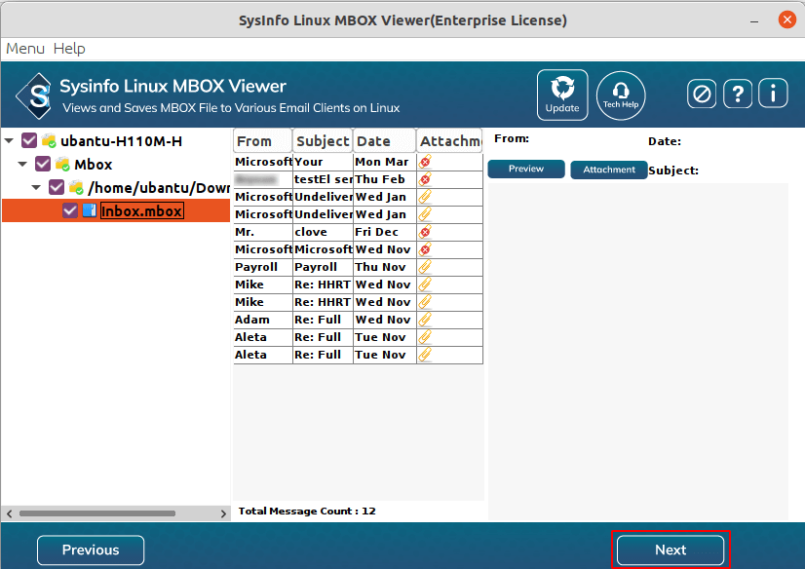Click the stop/cancel circle icon
Screen dimensions: 805x569
pos(702,94)
